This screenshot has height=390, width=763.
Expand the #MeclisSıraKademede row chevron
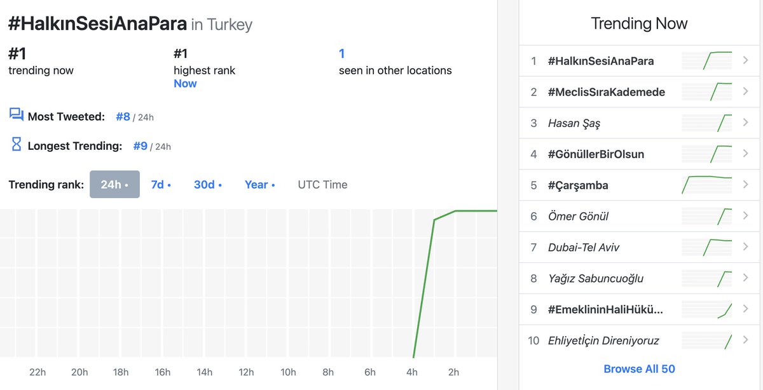click(746, 91)
